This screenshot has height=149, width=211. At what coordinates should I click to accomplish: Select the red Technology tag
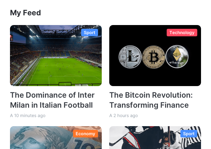pos(182,33)
